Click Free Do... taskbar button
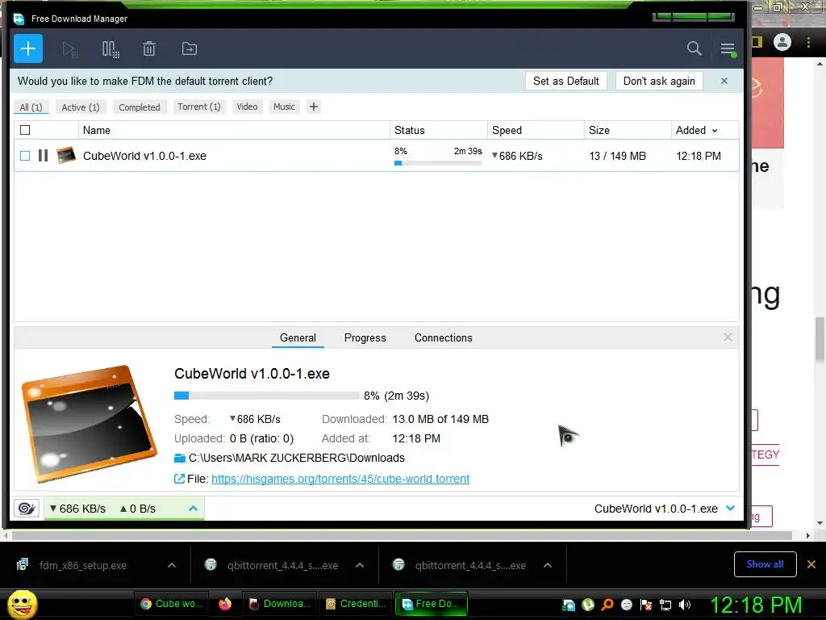 431,604
